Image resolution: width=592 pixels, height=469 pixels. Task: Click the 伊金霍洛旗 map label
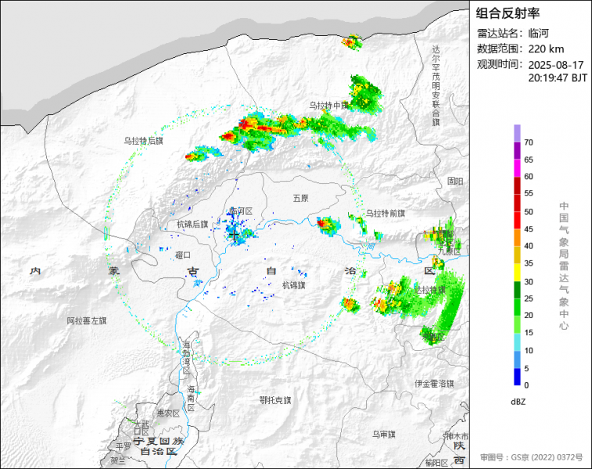[x=434, y=384]
